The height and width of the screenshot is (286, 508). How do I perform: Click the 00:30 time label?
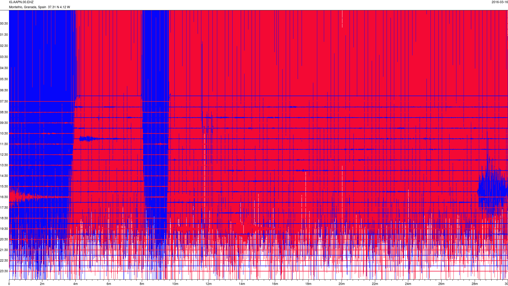click(x=4, y=24)
